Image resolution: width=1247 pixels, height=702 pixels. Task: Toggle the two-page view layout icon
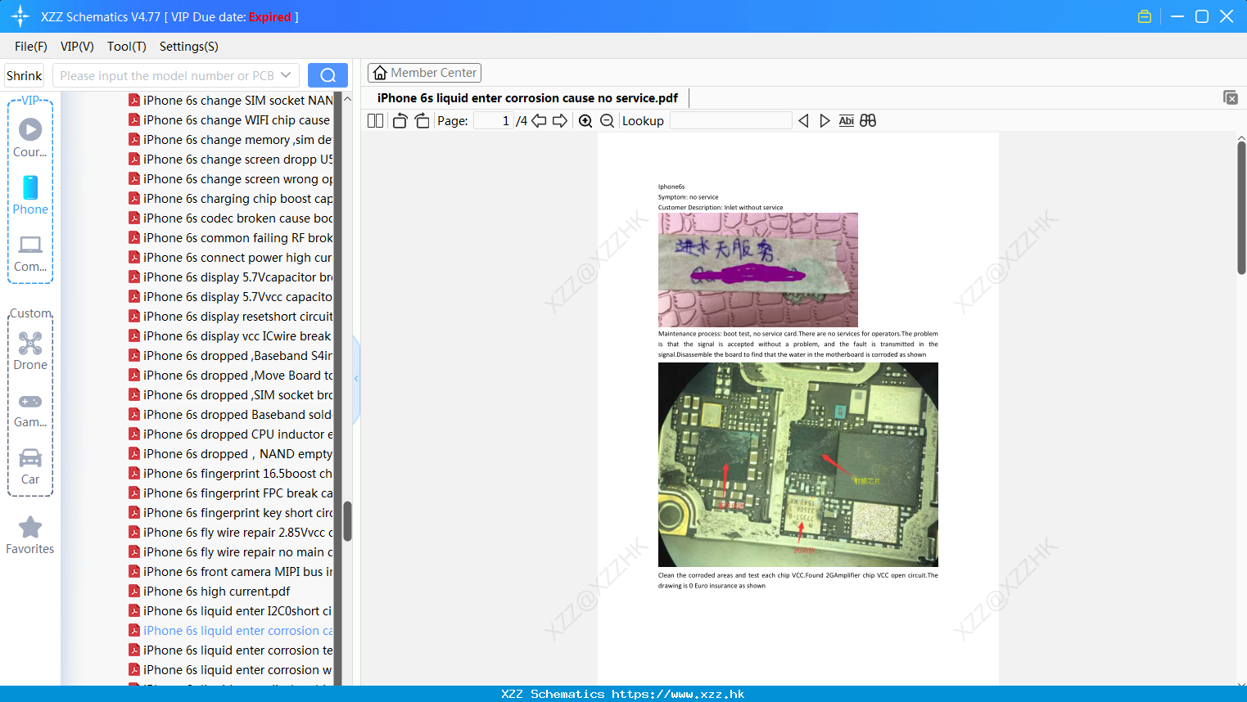[x=375, y=121]
